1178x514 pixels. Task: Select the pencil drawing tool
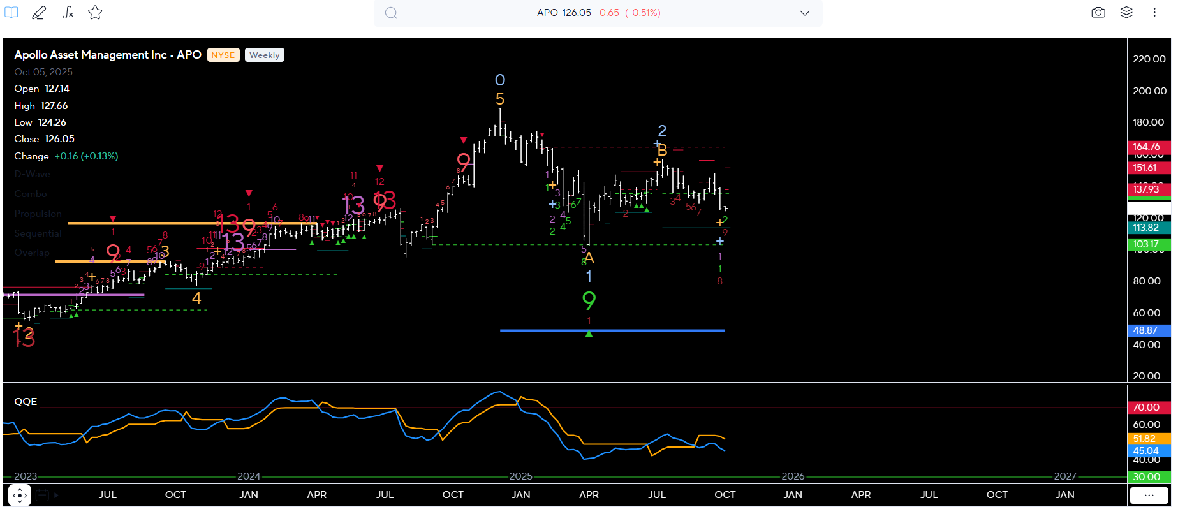tap(39, 12)
